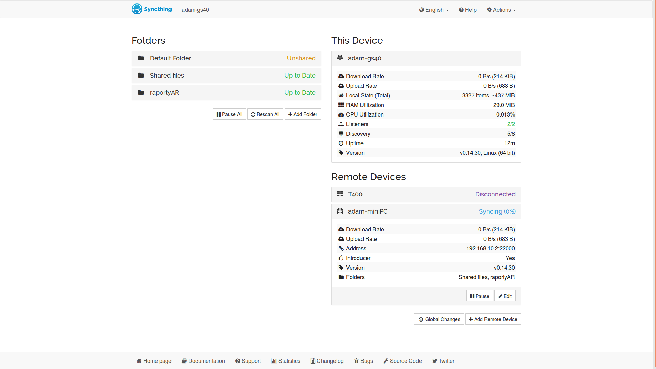Click the T400 device icon
Viewport: 656px width, 369px height.
[x=340, y=194]
